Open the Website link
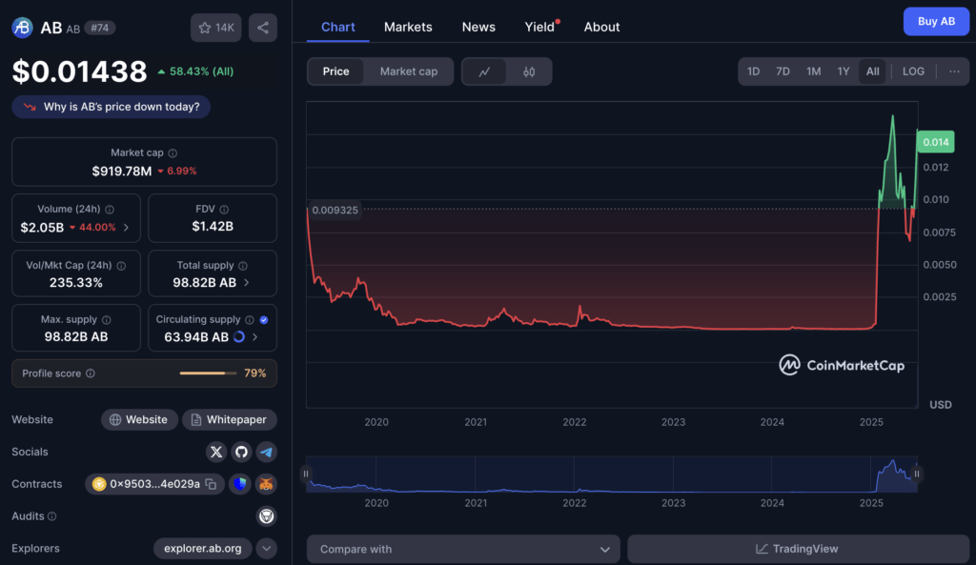 tap(139, 419)
